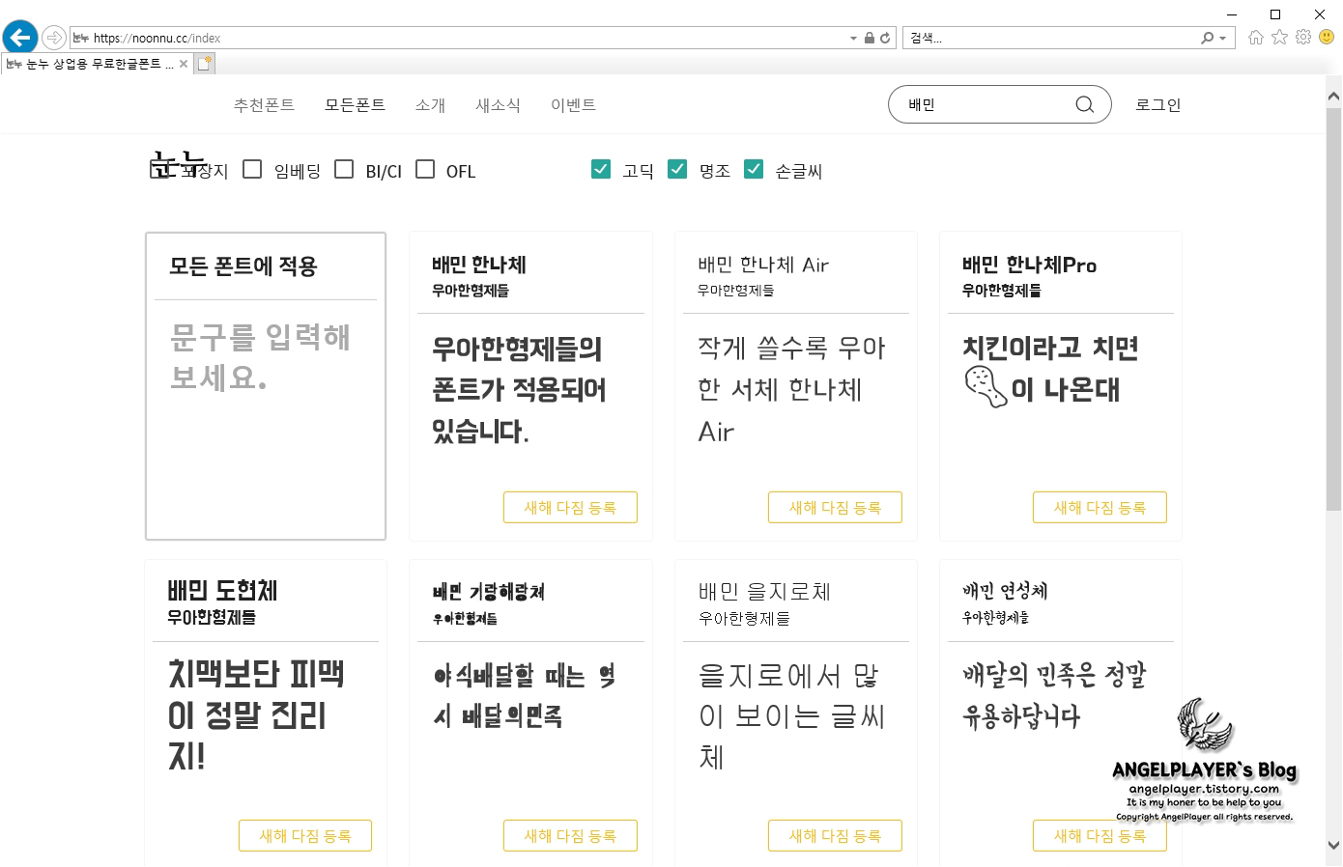Open the 배민 한나체Pro font title
The width and height of the screenshot is (1343, 867).
pos(1029,265)
